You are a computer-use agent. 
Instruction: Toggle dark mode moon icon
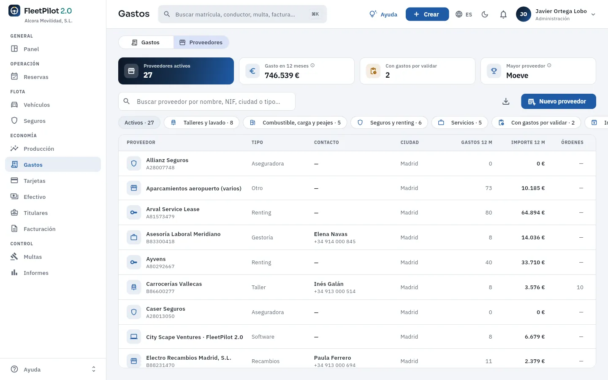(x=485, y=14)
